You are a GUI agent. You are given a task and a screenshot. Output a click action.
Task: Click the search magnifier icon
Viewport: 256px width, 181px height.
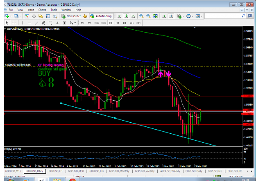click(x=243, y=16)
